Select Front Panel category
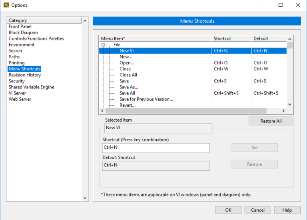307x220 pixels. click(x=20, y=26)
